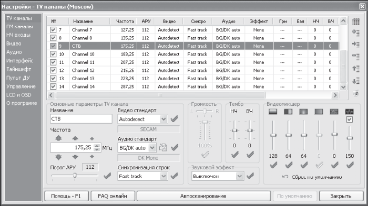Screen dimensions: 368x206
Task: Click the Порог АРУ slider handle
Action: tap(75, 175)
